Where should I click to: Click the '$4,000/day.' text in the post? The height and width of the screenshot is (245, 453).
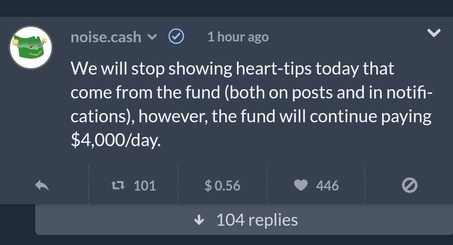tap(116, 140)
